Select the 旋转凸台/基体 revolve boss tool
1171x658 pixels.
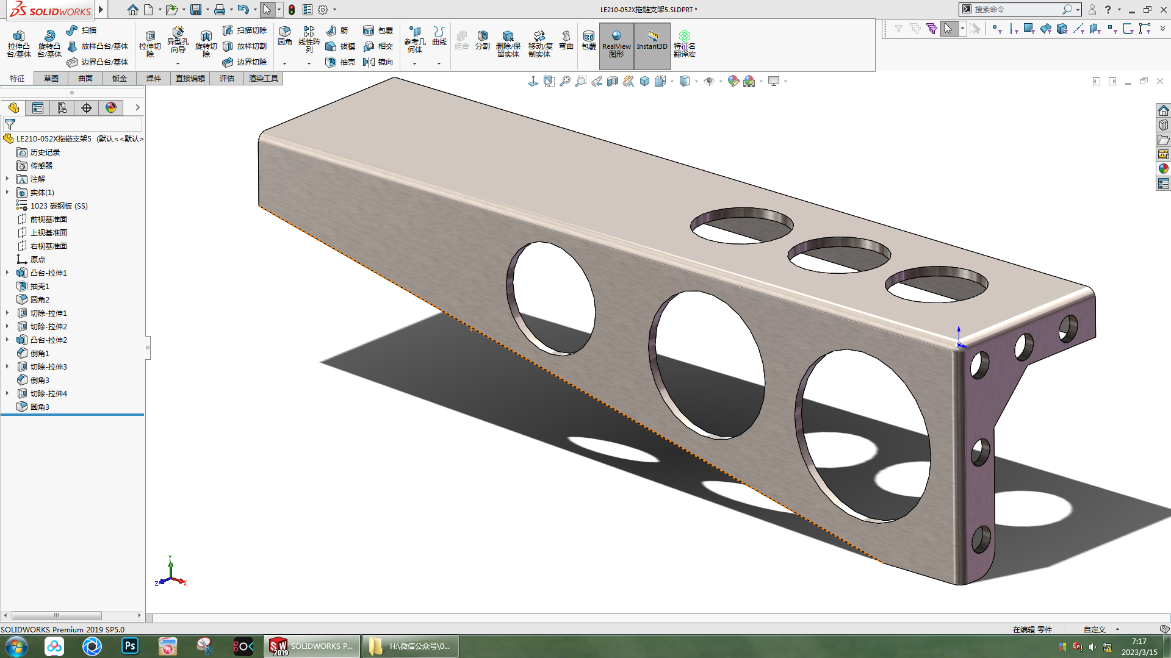(x=49, y=44)
